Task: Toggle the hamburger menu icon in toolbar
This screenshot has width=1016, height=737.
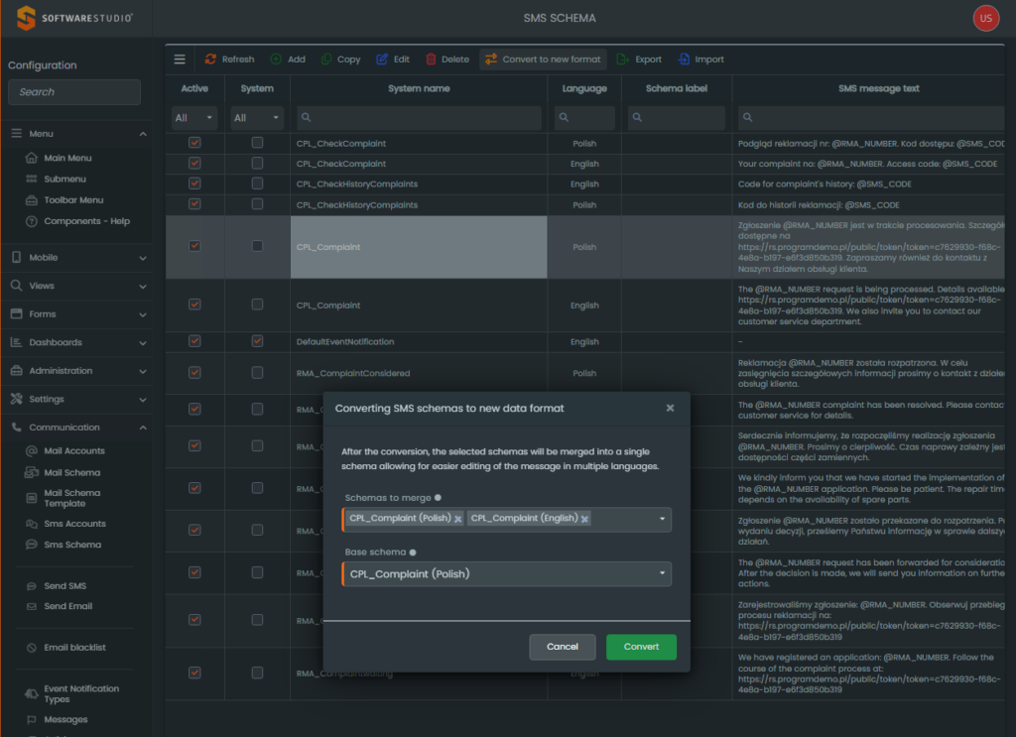Action: click(180, 60)
